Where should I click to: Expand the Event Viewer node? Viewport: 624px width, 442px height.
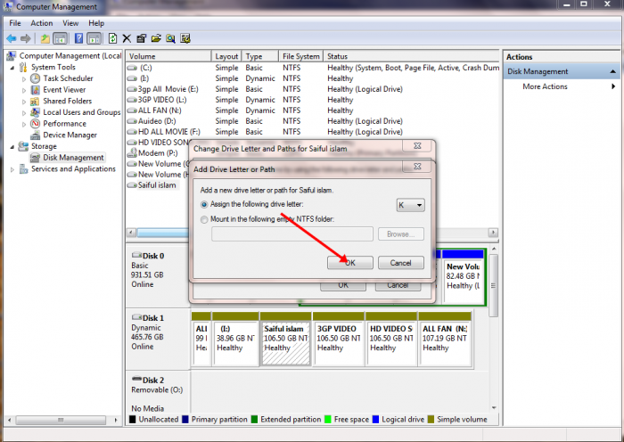(24, 90)
